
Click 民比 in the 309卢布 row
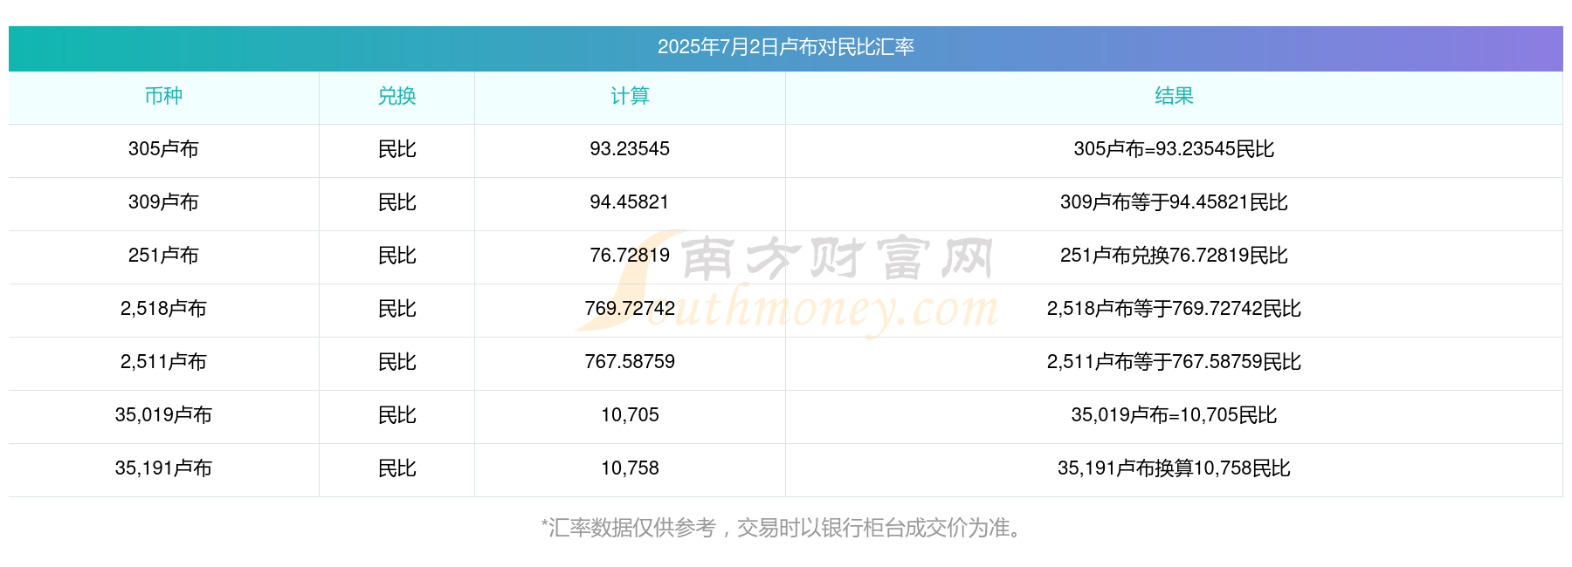(x=396, y=202)
